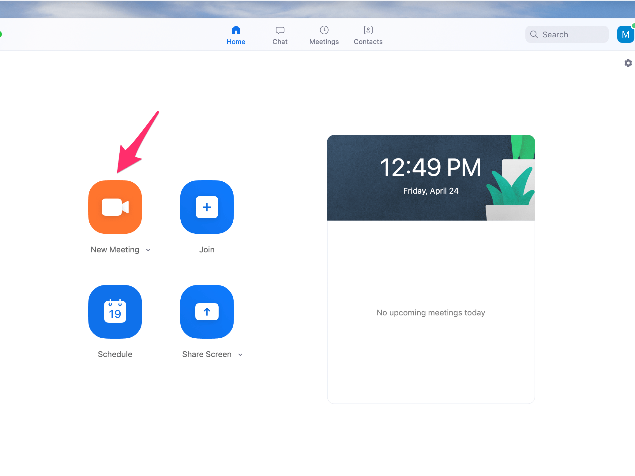Expand the Share Screen options chevron
This screenshot has height=476, width=635.
(x=240, y=355)
